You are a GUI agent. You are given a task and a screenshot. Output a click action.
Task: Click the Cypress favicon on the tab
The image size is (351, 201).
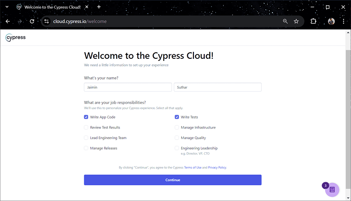tap(19, 7)
